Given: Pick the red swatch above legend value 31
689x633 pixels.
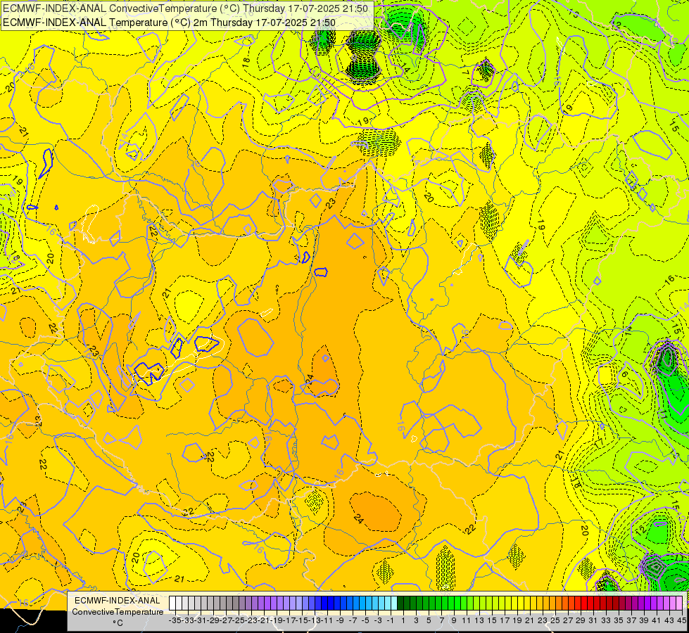Looking at the screenshot, I should [590, 603].
